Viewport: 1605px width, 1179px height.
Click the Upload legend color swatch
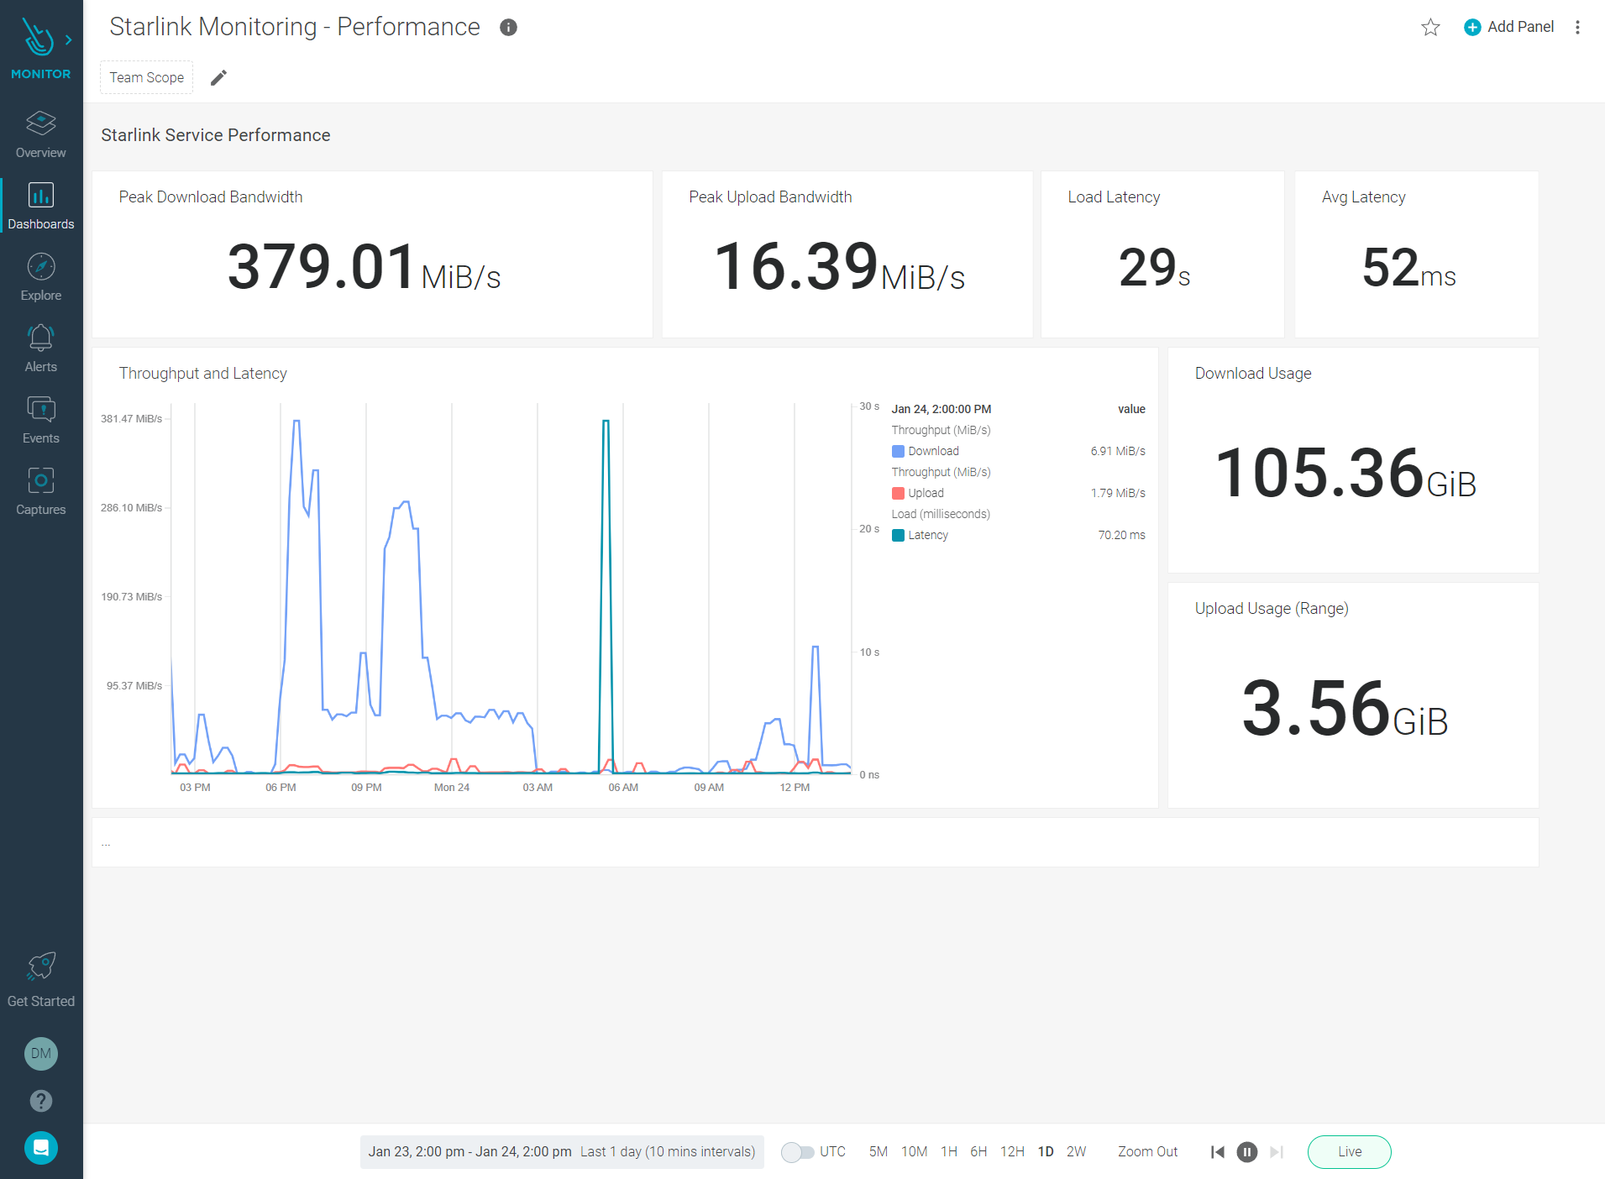click(x=898, y=493)
